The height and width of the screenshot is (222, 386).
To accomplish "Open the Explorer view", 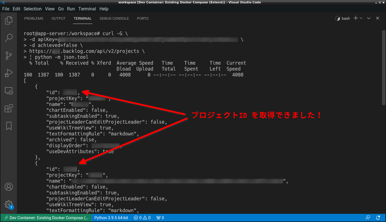I will [8, 20].
